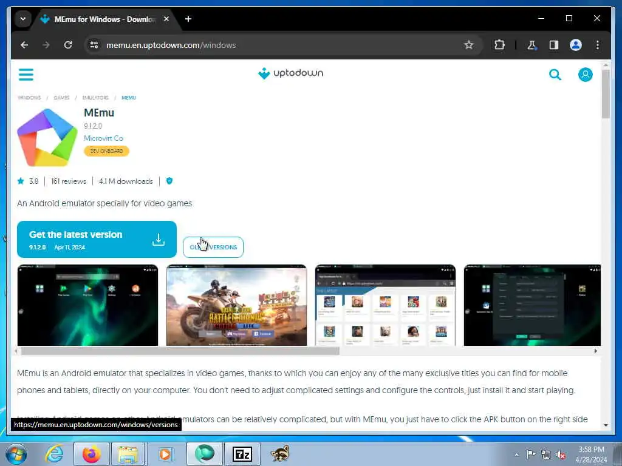622x466 pixels.
Task: Open the Uptodown hamburger menu
Action: tap(26, 75)
